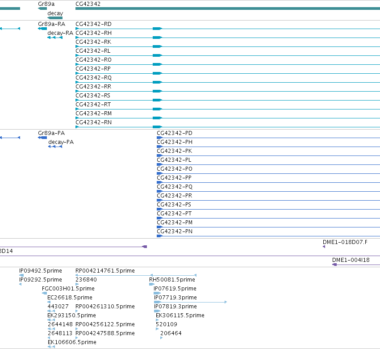Select feature 520109
Image resolution: width=380 pixels, height=349 pixels.
(x=167, y=324)
